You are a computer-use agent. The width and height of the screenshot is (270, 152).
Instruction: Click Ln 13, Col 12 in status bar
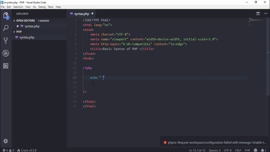(197, 150)
